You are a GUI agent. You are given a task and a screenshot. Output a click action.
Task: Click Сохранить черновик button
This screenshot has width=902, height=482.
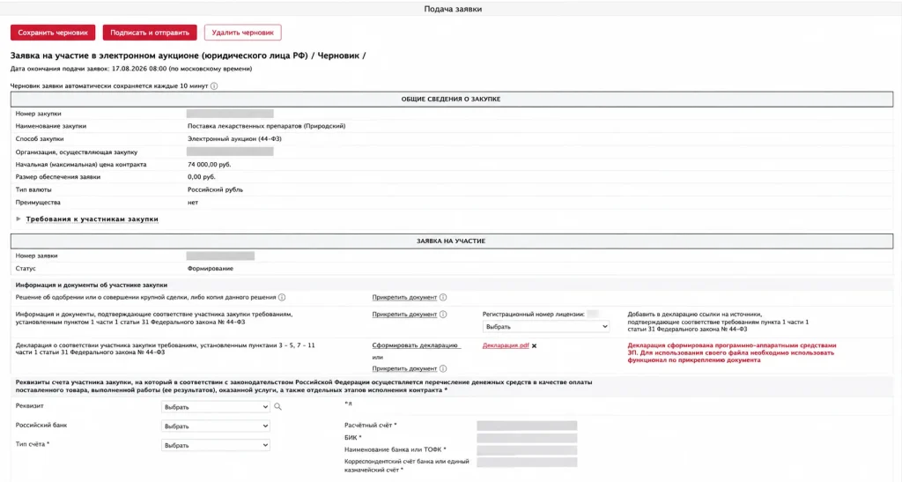coord(53,33)
